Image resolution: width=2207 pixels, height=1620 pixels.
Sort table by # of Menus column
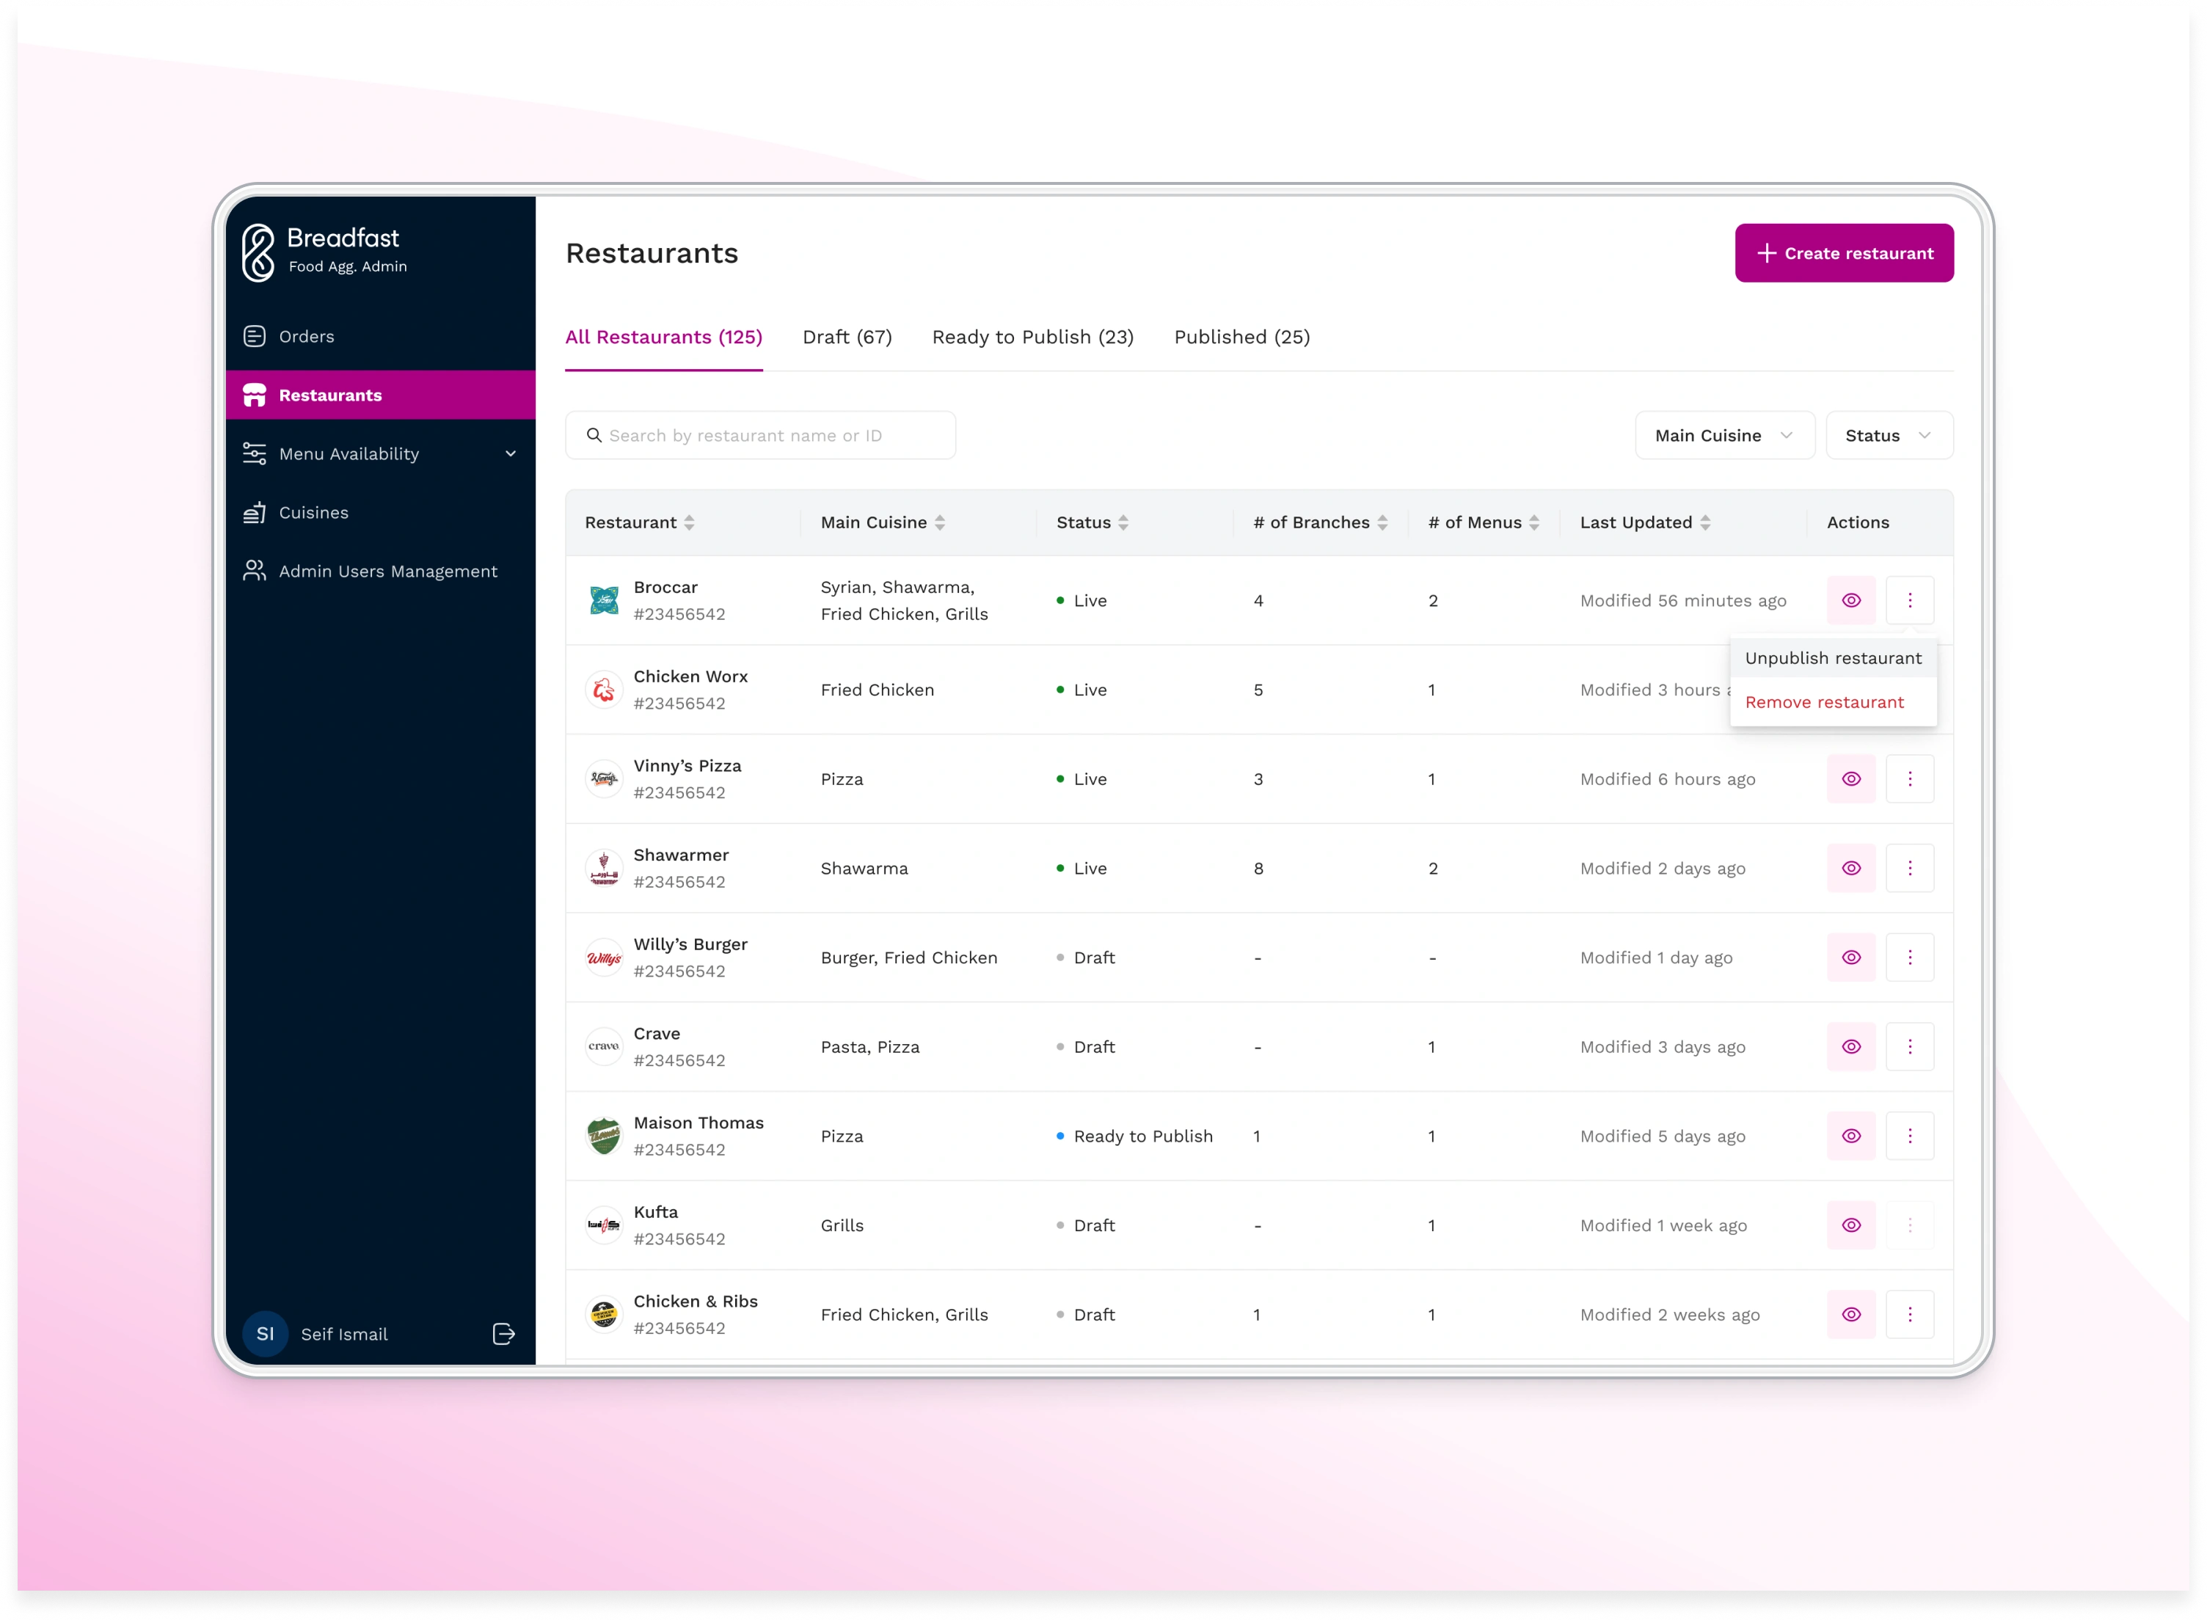[1534, 522]
